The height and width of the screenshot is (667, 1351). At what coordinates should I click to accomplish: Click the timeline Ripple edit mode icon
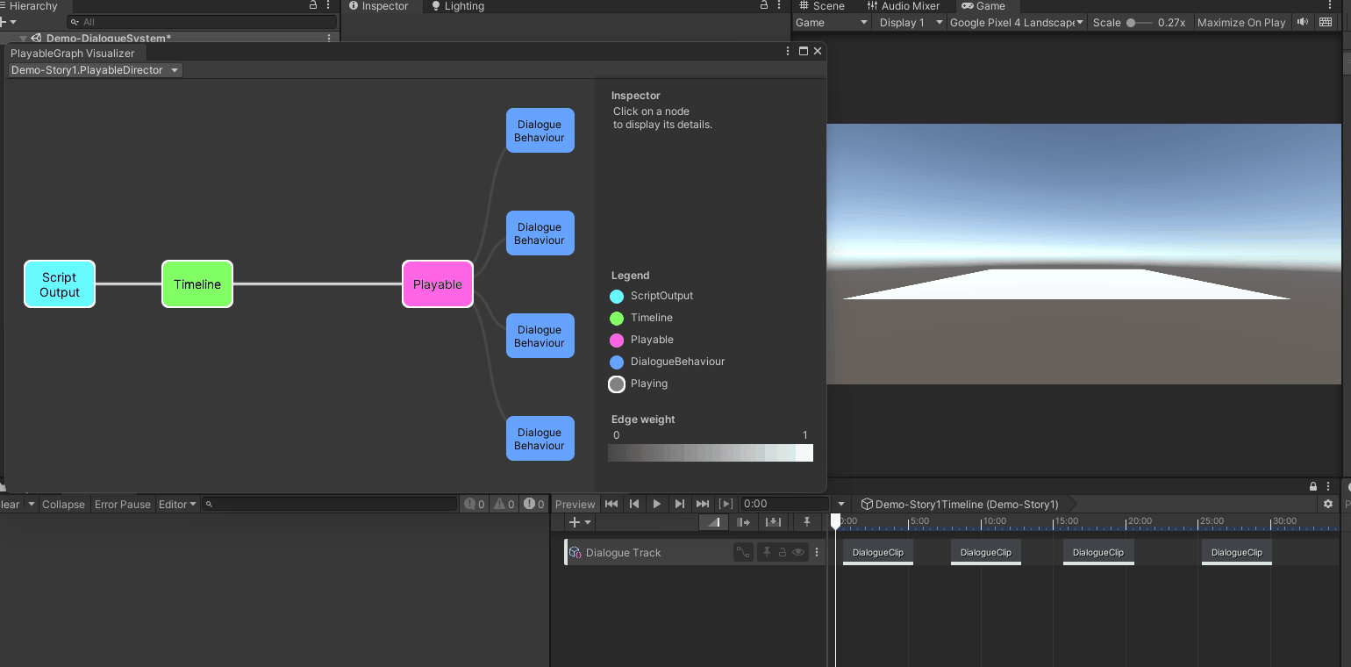744,522
